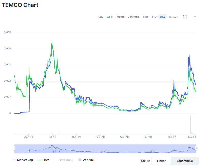This screenshot has height=166, width=202.
Task: Switch scale to Logarithmic
Action: point(185,161)
